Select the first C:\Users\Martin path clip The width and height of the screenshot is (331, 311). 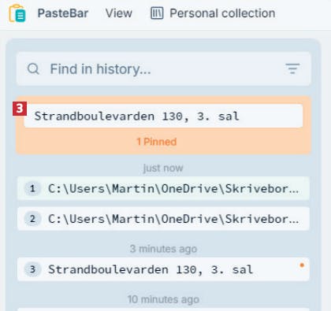tap(163, 188)
